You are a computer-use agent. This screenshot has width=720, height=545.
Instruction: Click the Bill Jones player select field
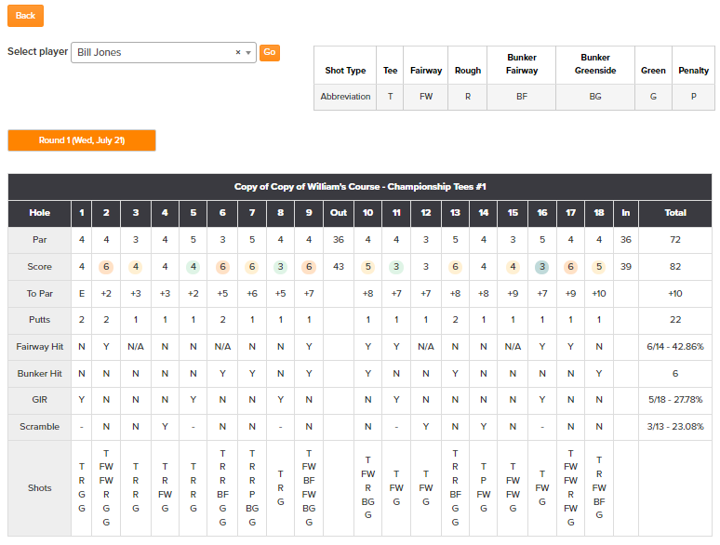[x=164, y=52]
